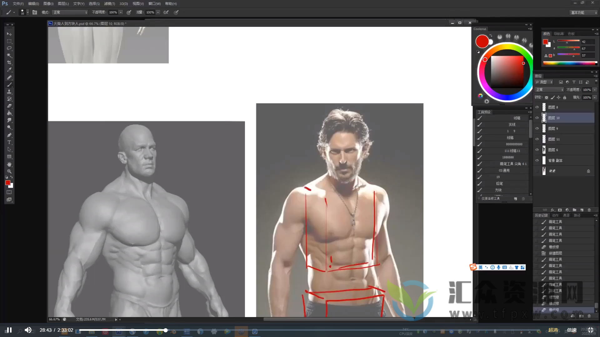Open layer blend mode dropdown

(x=549, y=90)
